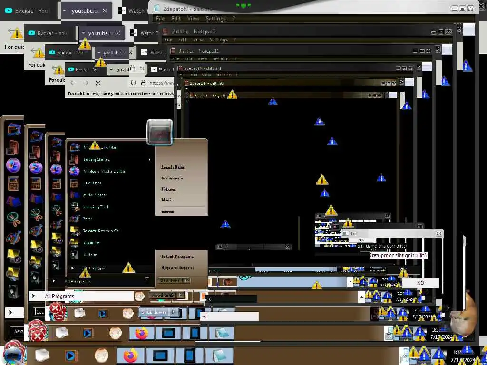This screenshot has width=487, height=365.
Task: Open Help and Support from Start menu
Action: click(177, 268)
